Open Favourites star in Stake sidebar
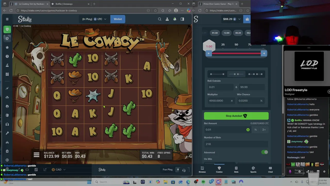This screenshot has width=330, height=186. click(x=7, y=47)
